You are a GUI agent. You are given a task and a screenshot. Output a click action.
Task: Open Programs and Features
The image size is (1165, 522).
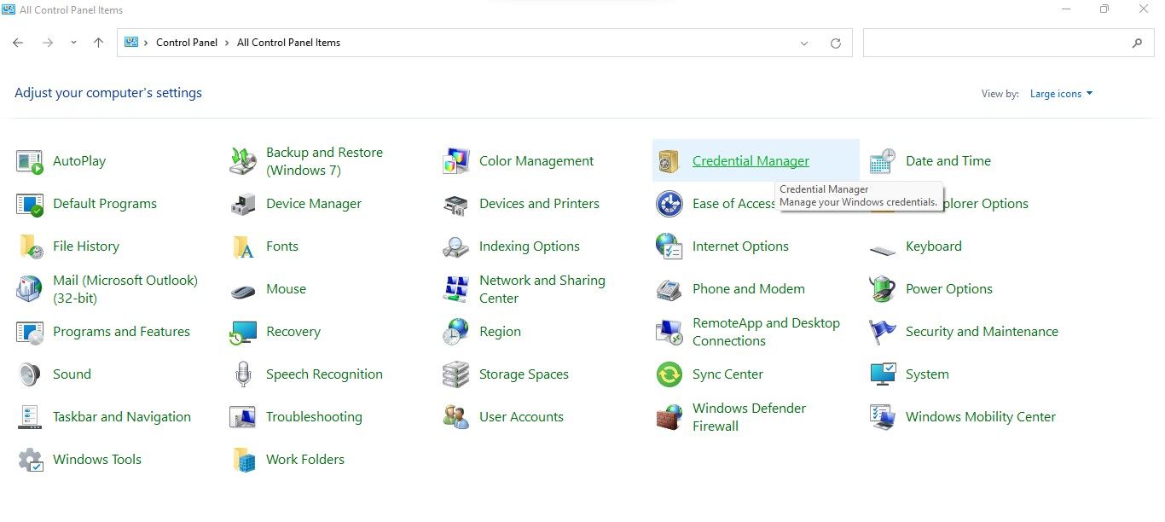[121, 332]
